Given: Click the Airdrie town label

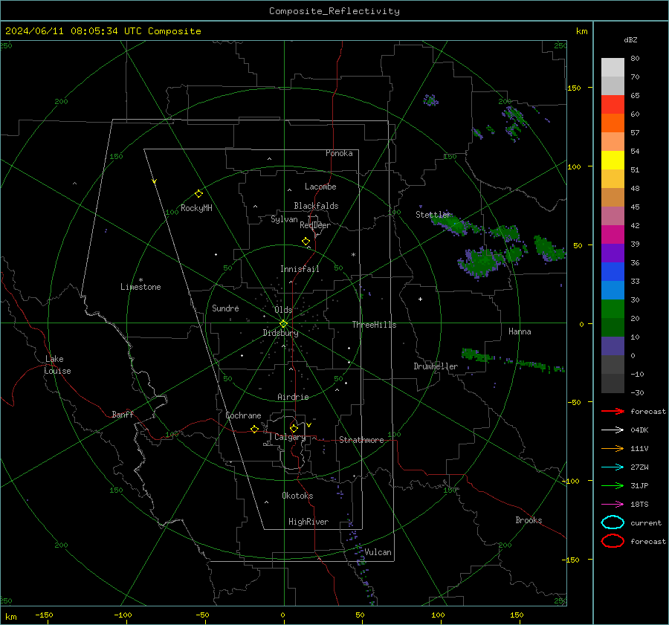Looking at the screenshot, I should (x=293, y=397).
